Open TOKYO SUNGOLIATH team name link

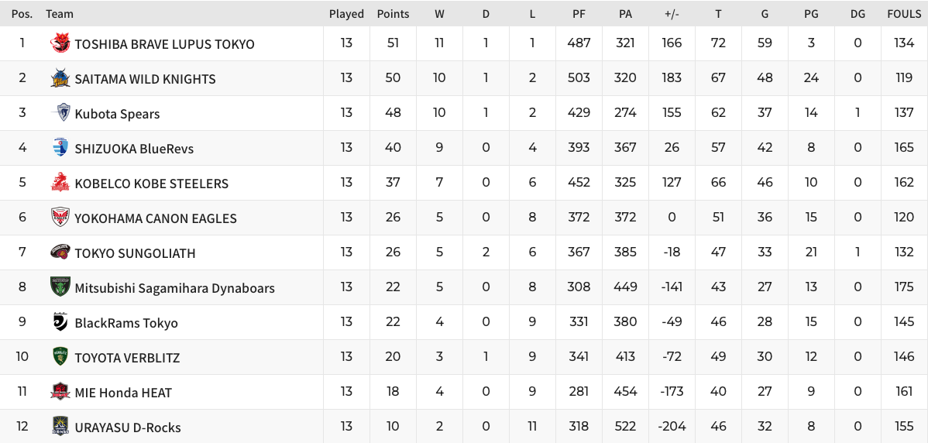pos(135,253)
